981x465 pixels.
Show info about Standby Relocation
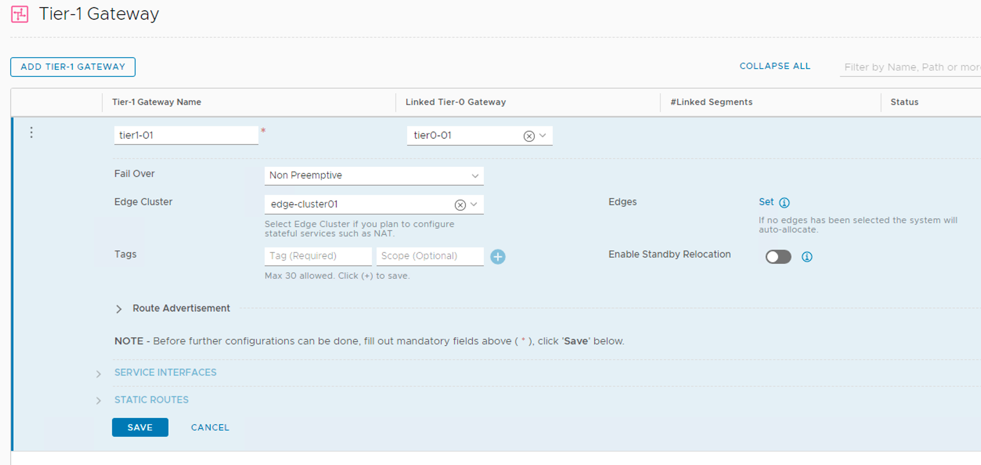(807, 257)
